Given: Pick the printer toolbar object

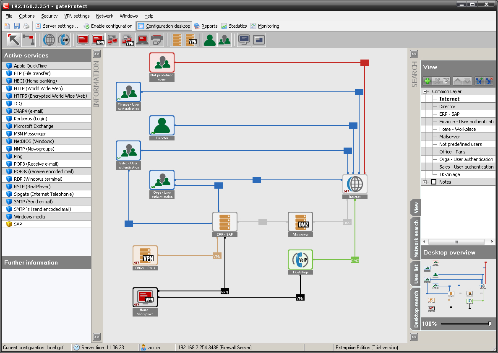Looking at the screenshot, I should pyautogui.click(x=157, y=40).
